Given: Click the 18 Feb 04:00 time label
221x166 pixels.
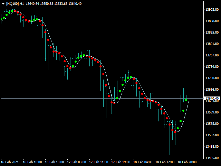Looking at the screenshot, I should point(143,162).
